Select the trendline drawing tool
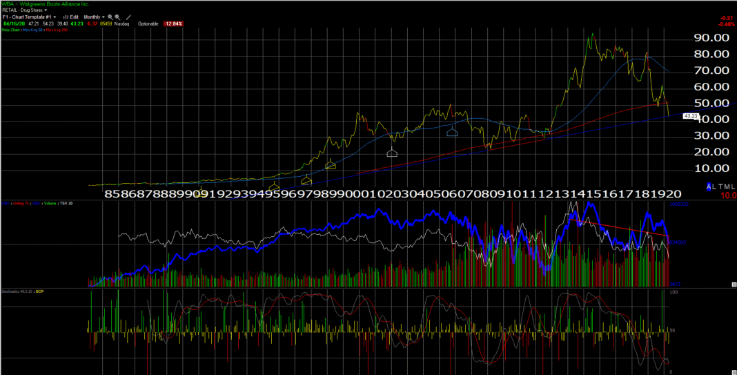 click(x=128, y=17)
